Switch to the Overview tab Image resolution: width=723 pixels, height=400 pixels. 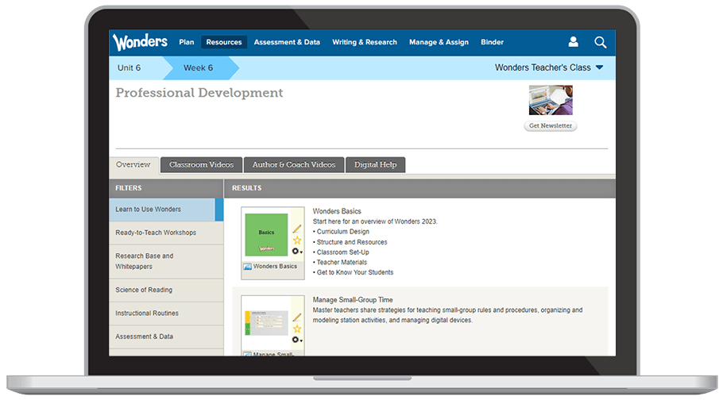point(133,164)
